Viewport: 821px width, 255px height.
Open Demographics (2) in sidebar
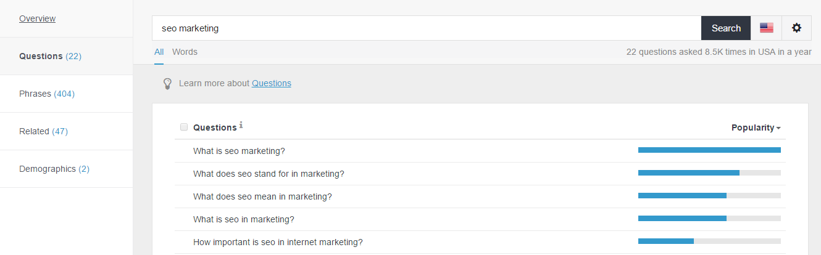[54, 169]
